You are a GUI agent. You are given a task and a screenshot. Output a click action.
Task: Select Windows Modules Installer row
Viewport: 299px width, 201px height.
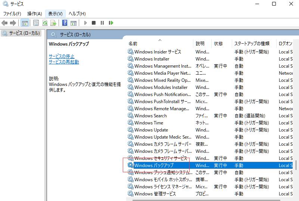(210, 87)
